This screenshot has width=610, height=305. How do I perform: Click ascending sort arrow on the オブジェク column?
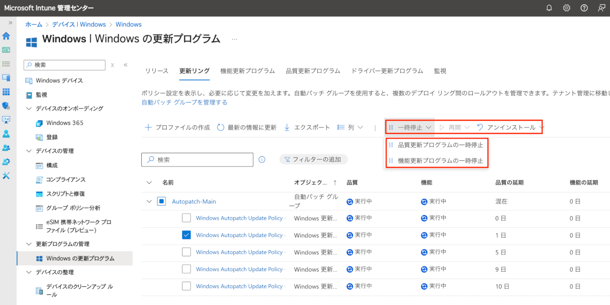(x=334, y=183)
